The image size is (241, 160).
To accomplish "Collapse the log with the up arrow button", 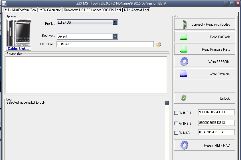I will click(167, 103).
